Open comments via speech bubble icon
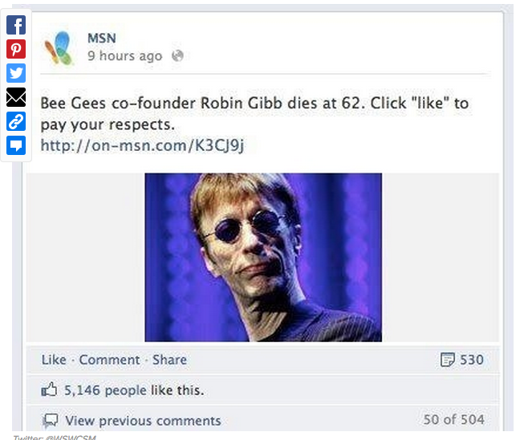The image size is (520, 440). 16,145
